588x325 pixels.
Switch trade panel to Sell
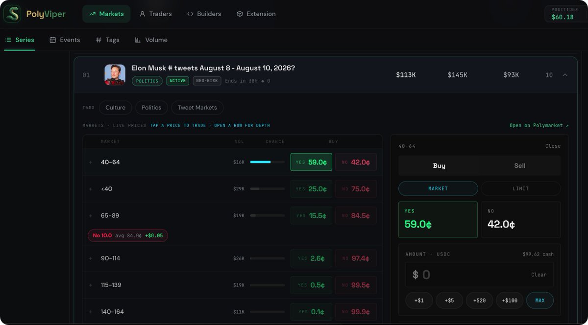click(520, 166)
